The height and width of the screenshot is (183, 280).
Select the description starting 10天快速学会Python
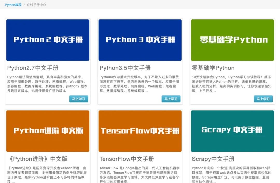232,84
